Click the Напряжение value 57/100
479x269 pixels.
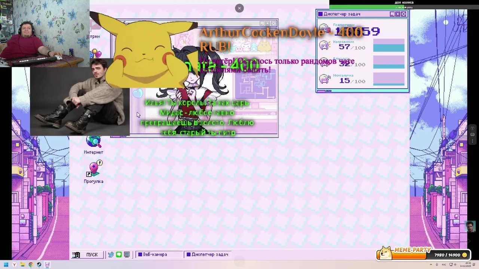[x=352, y=47]
